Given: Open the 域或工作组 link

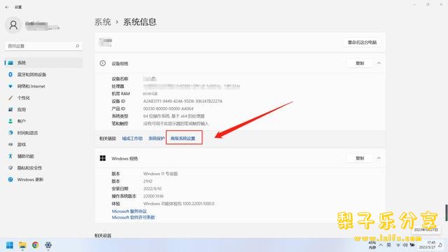Looking at the screenshot, I should 132,139.
